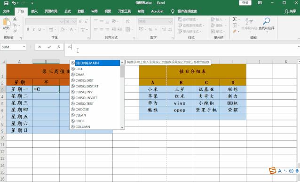Select CELL in the function list

pos(95,69)
